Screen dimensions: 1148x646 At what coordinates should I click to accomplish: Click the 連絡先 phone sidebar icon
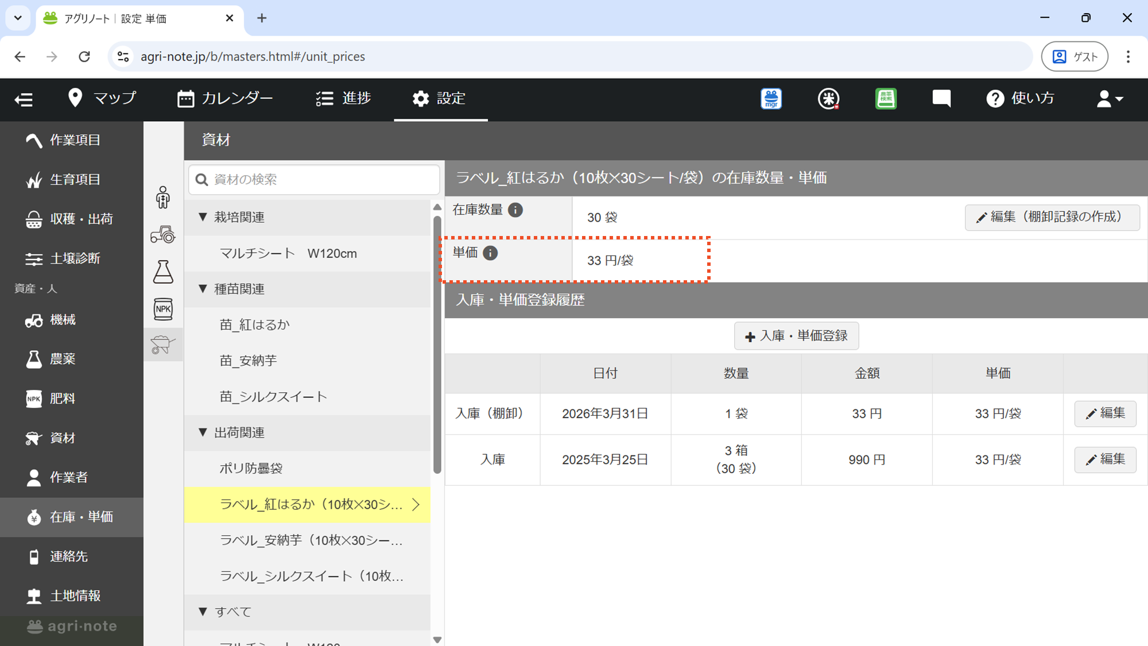click(34, 556)
